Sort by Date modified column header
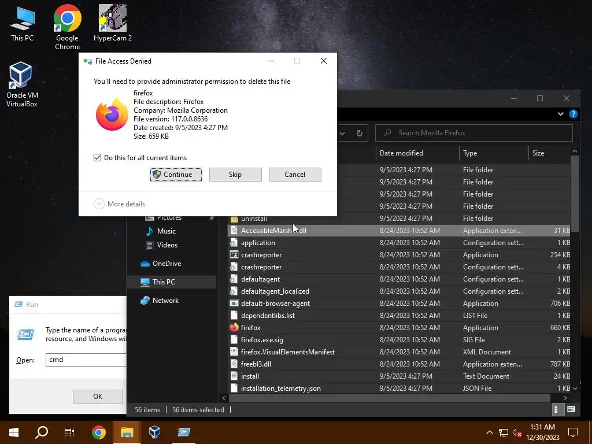Image resolution: width=592 pixels, height=444 pixels. (x=417, y=153)
